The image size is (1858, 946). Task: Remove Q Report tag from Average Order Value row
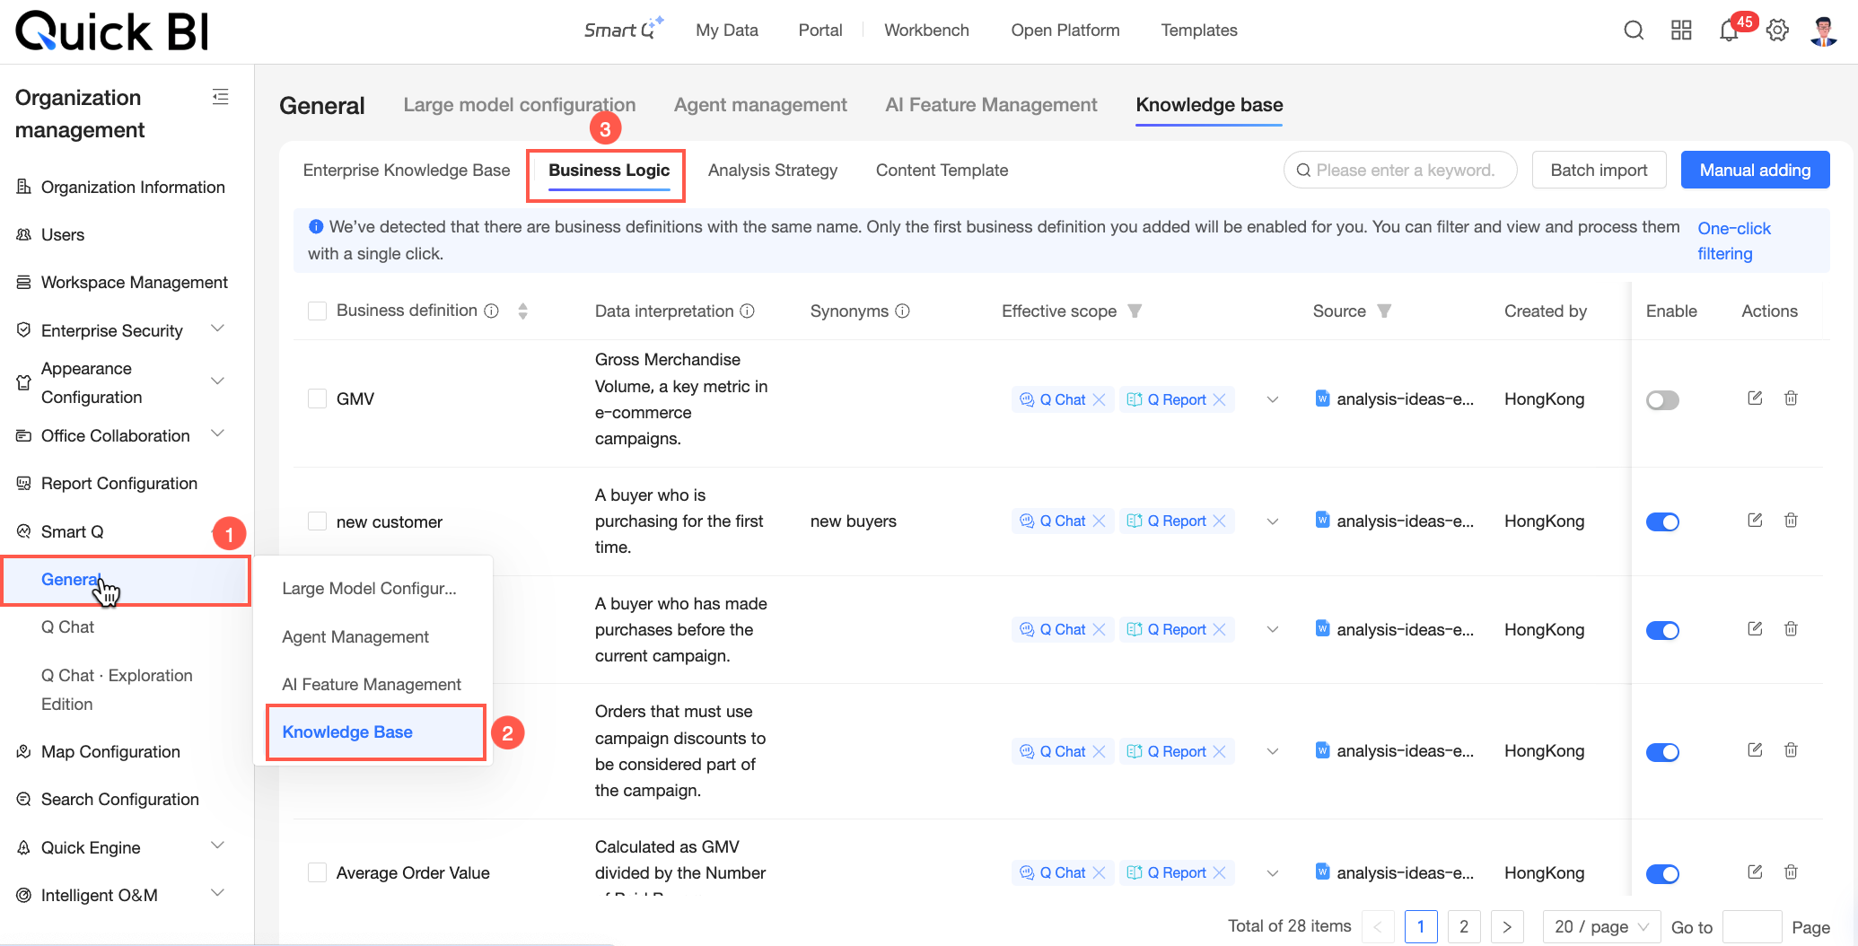coord(1219,872)
